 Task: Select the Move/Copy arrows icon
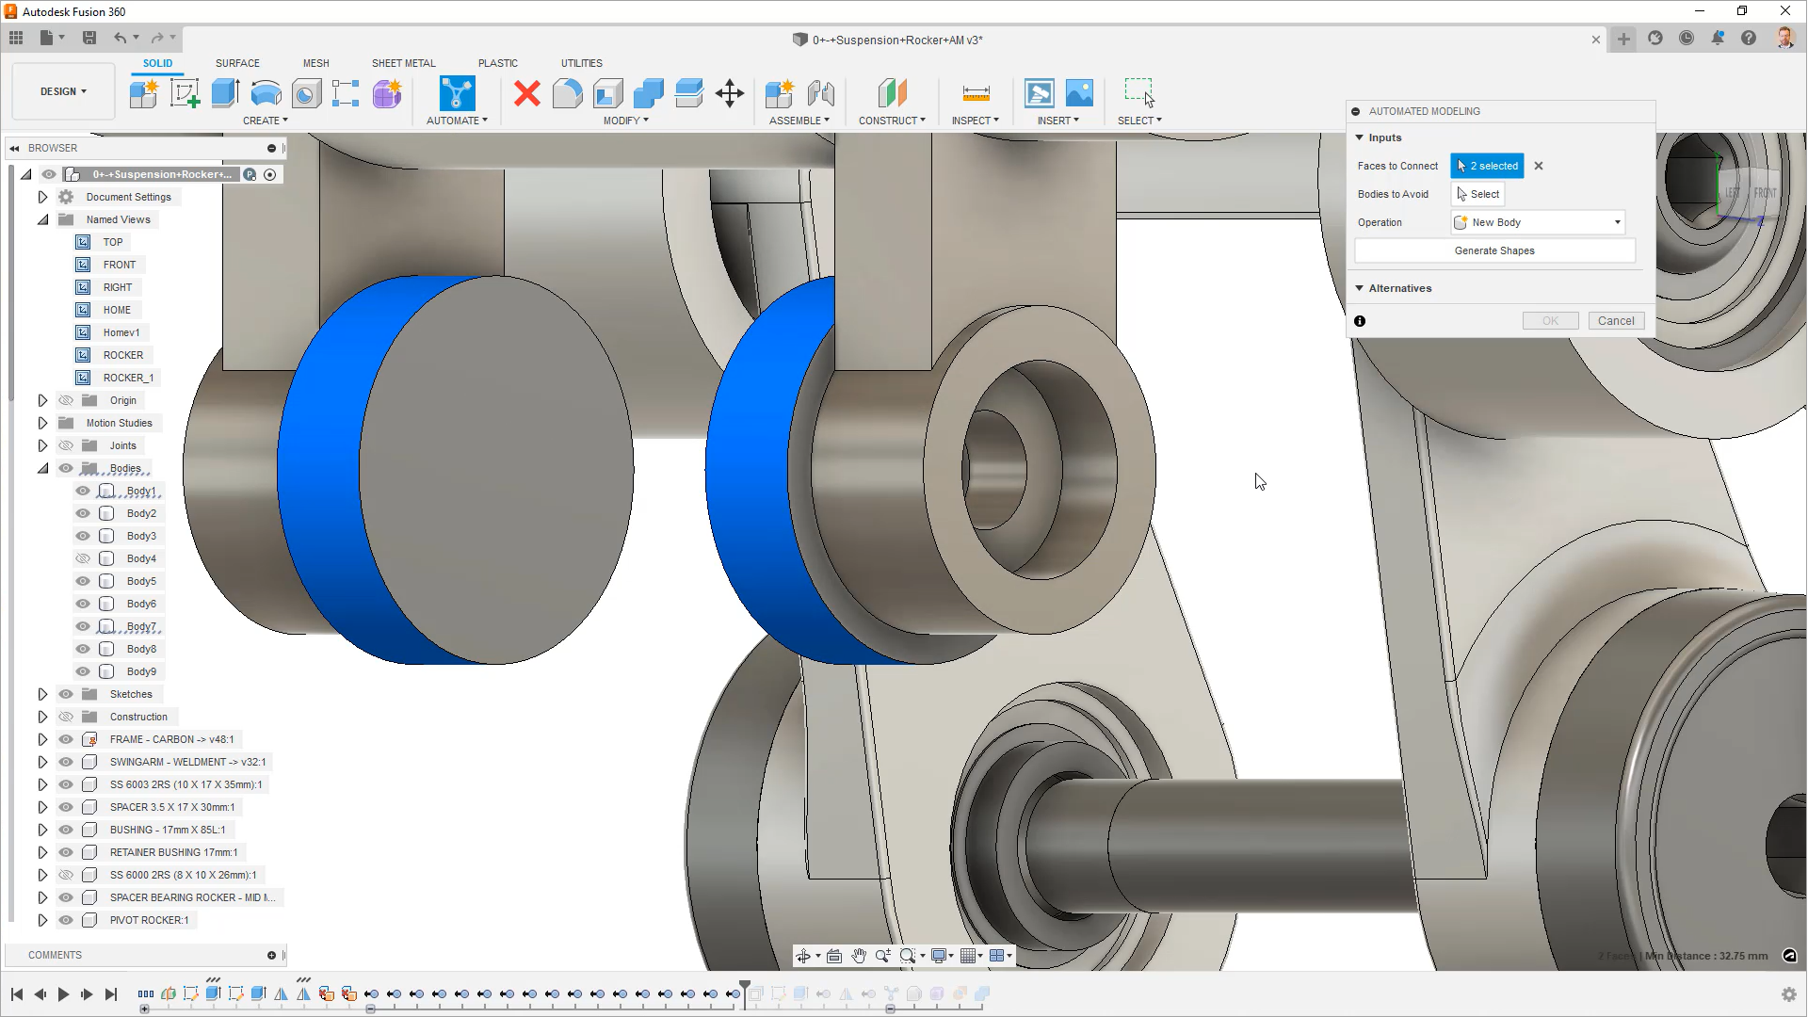coord(730,93)
